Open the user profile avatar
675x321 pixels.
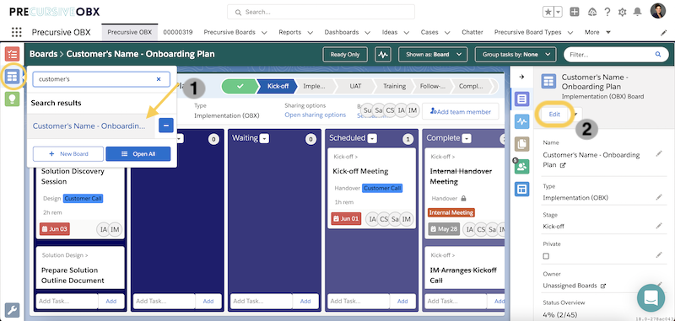[658, 12]
